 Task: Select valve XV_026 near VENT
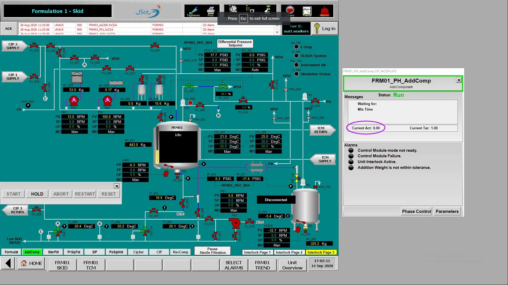95,58
